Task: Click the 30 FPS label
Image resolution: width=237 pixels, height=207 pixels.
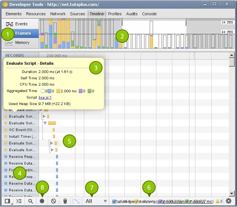Action: (227, 22)
